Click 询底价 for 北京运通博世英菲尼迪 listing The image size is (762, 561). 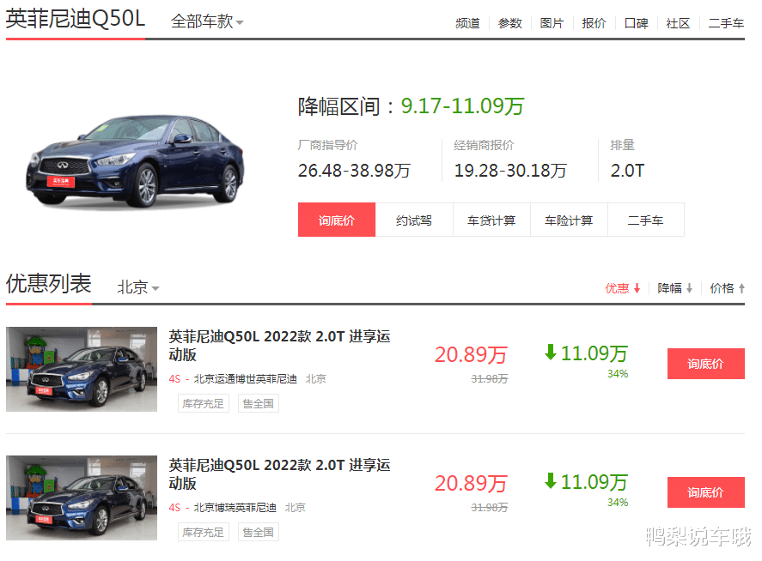point(705,364)
